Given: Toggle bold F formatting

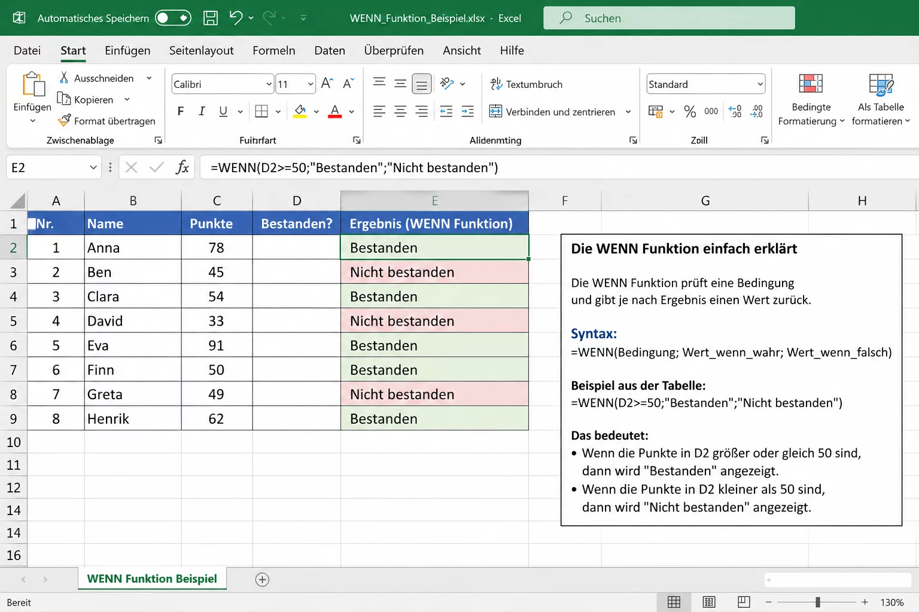Looking at the screenshot, I should coord(181,111).
